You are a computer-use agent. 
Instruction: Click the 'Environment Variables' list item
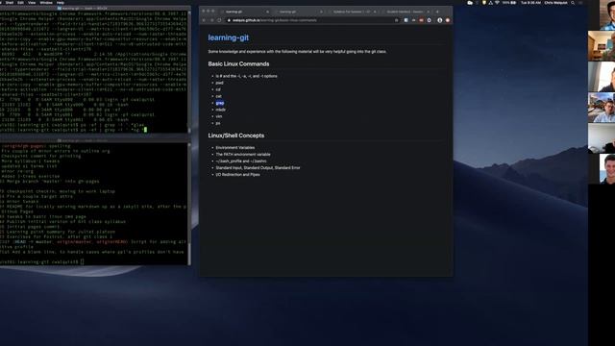[x=234, y=147]
